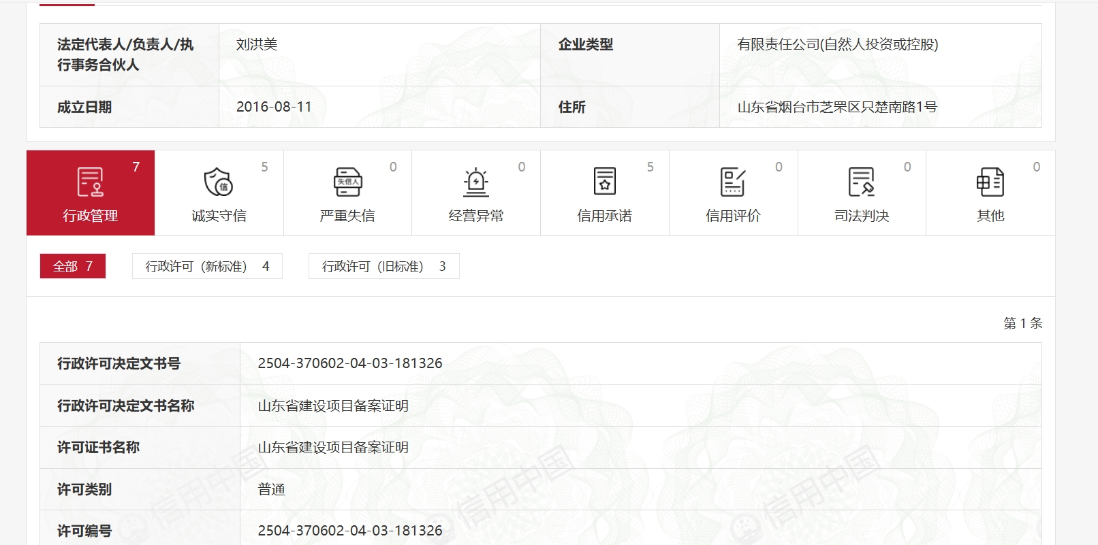The image size is (1098, 545).
Task: Click the 行政许可决定文书号 field label
Action: point(119,363)
